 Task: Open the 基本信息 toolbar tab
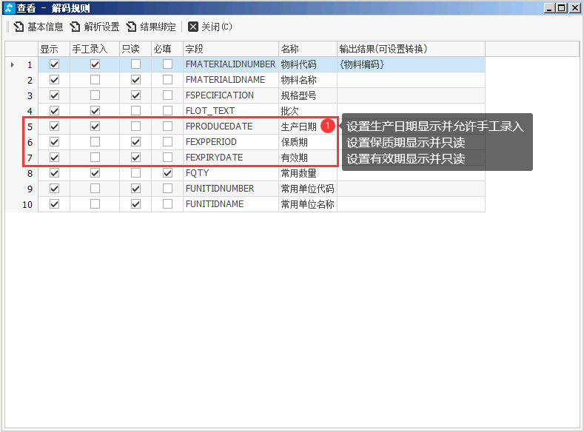click(x=38, y=27)
